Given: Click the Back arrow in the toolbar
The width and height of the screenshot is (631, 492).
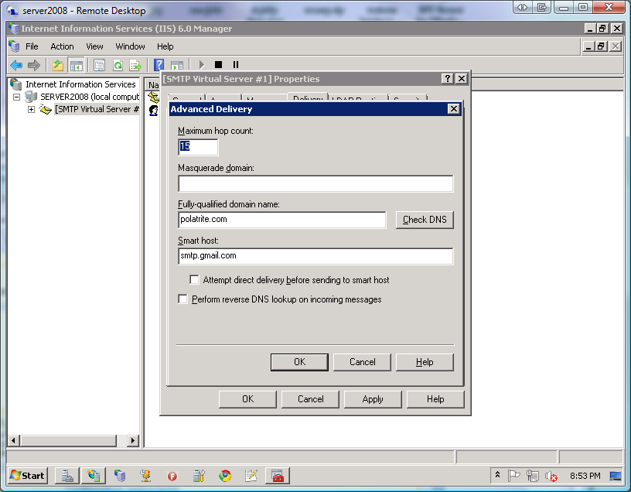Looking at the screenshot, I should pos(15,65).
